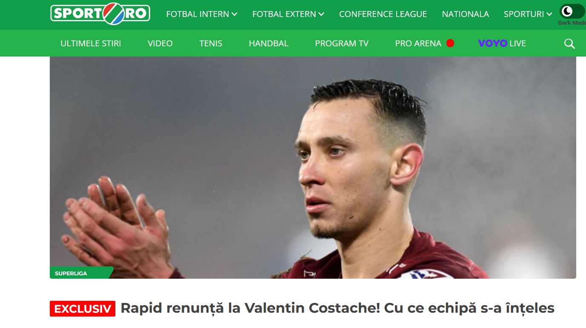Screen dimensions: 586x328
Task: View the Program TV page
Action: pyautogui.click(x=342, y=43)
